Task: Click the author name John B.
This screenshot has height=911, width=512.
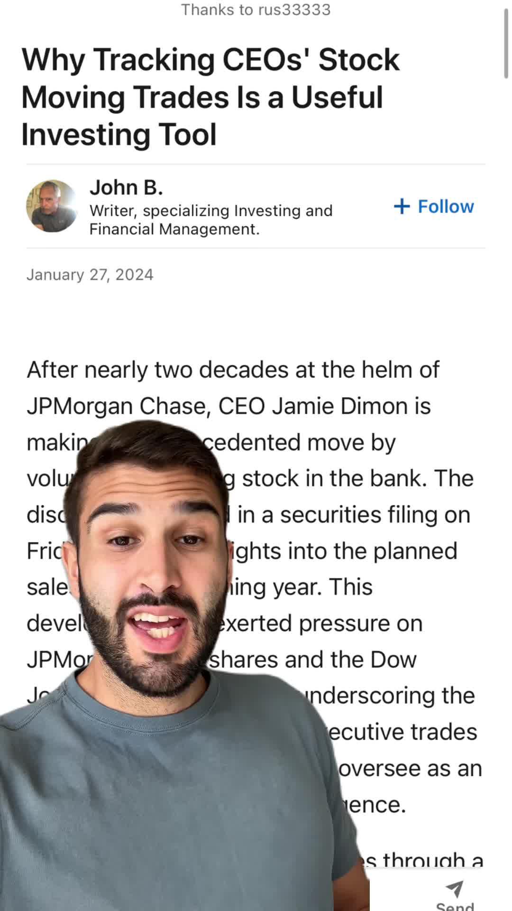Action: (126, 187)
